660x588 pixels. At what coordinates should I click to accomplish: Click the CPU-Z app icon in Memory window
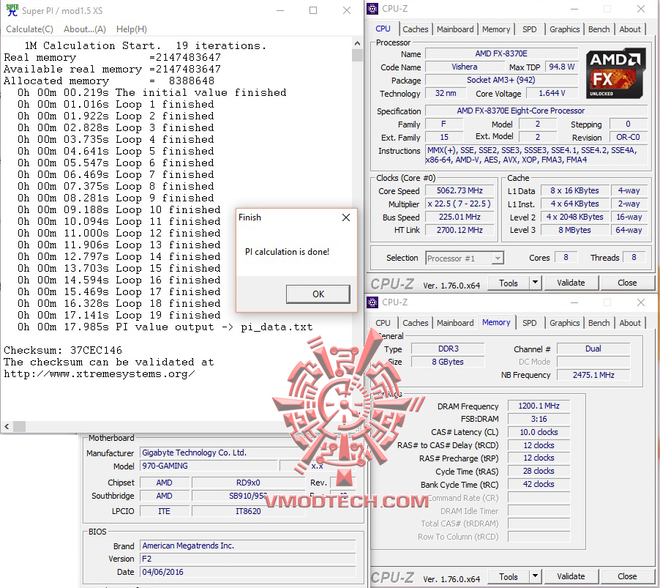[x=372, y=302]
